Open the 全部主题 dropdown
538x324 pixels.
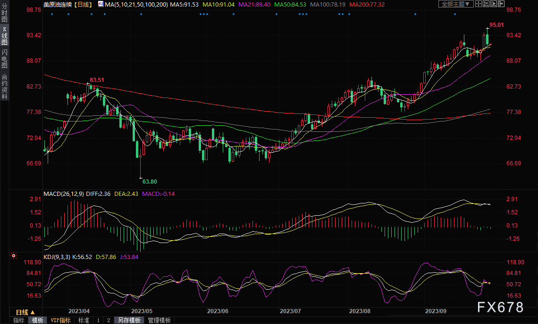pos(456,4)
